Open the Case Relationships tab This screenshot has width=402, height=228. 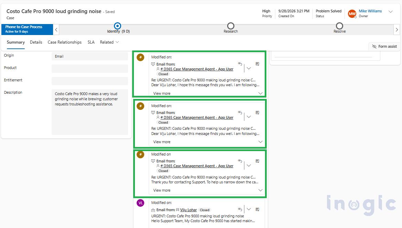pyautogui.click(x=65, y=42)
